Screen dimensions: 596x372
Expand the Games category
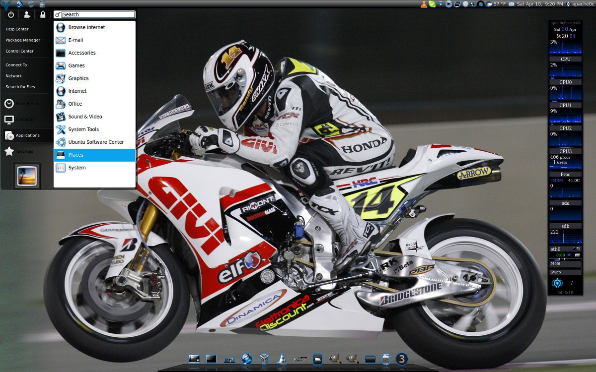(94, 65)
